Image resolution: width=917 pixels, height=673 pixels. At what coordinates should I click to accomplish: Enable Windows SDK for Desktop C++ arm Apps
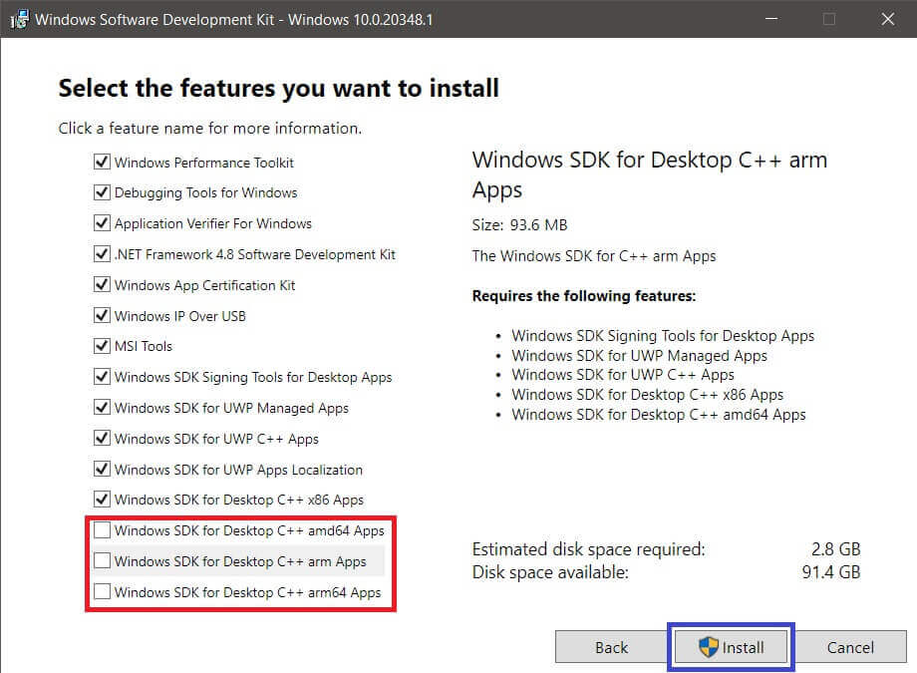[102, 560]
